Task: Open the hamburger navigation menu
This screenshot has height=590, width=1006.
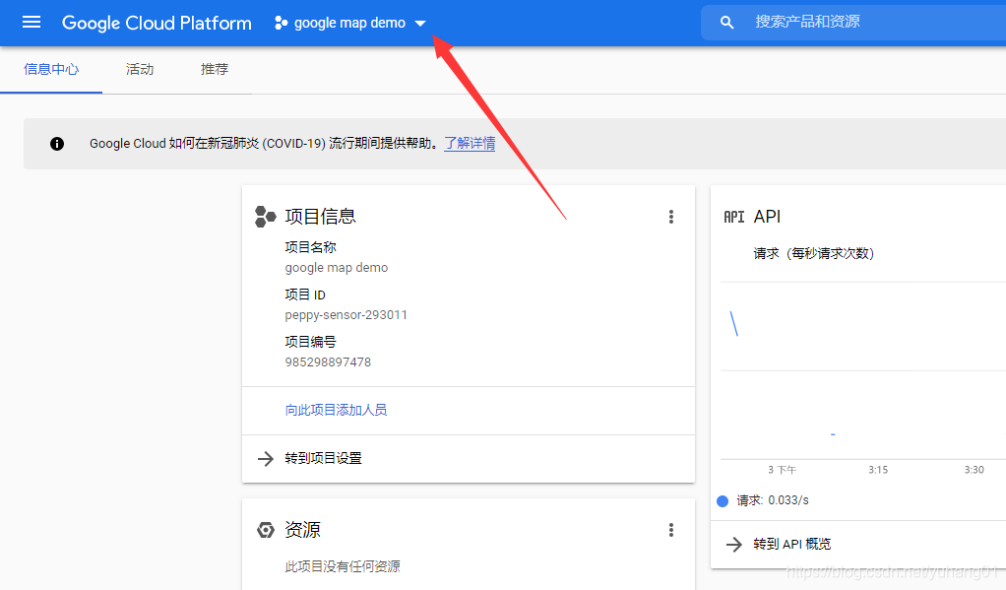Action: click(x=31, y=23)
